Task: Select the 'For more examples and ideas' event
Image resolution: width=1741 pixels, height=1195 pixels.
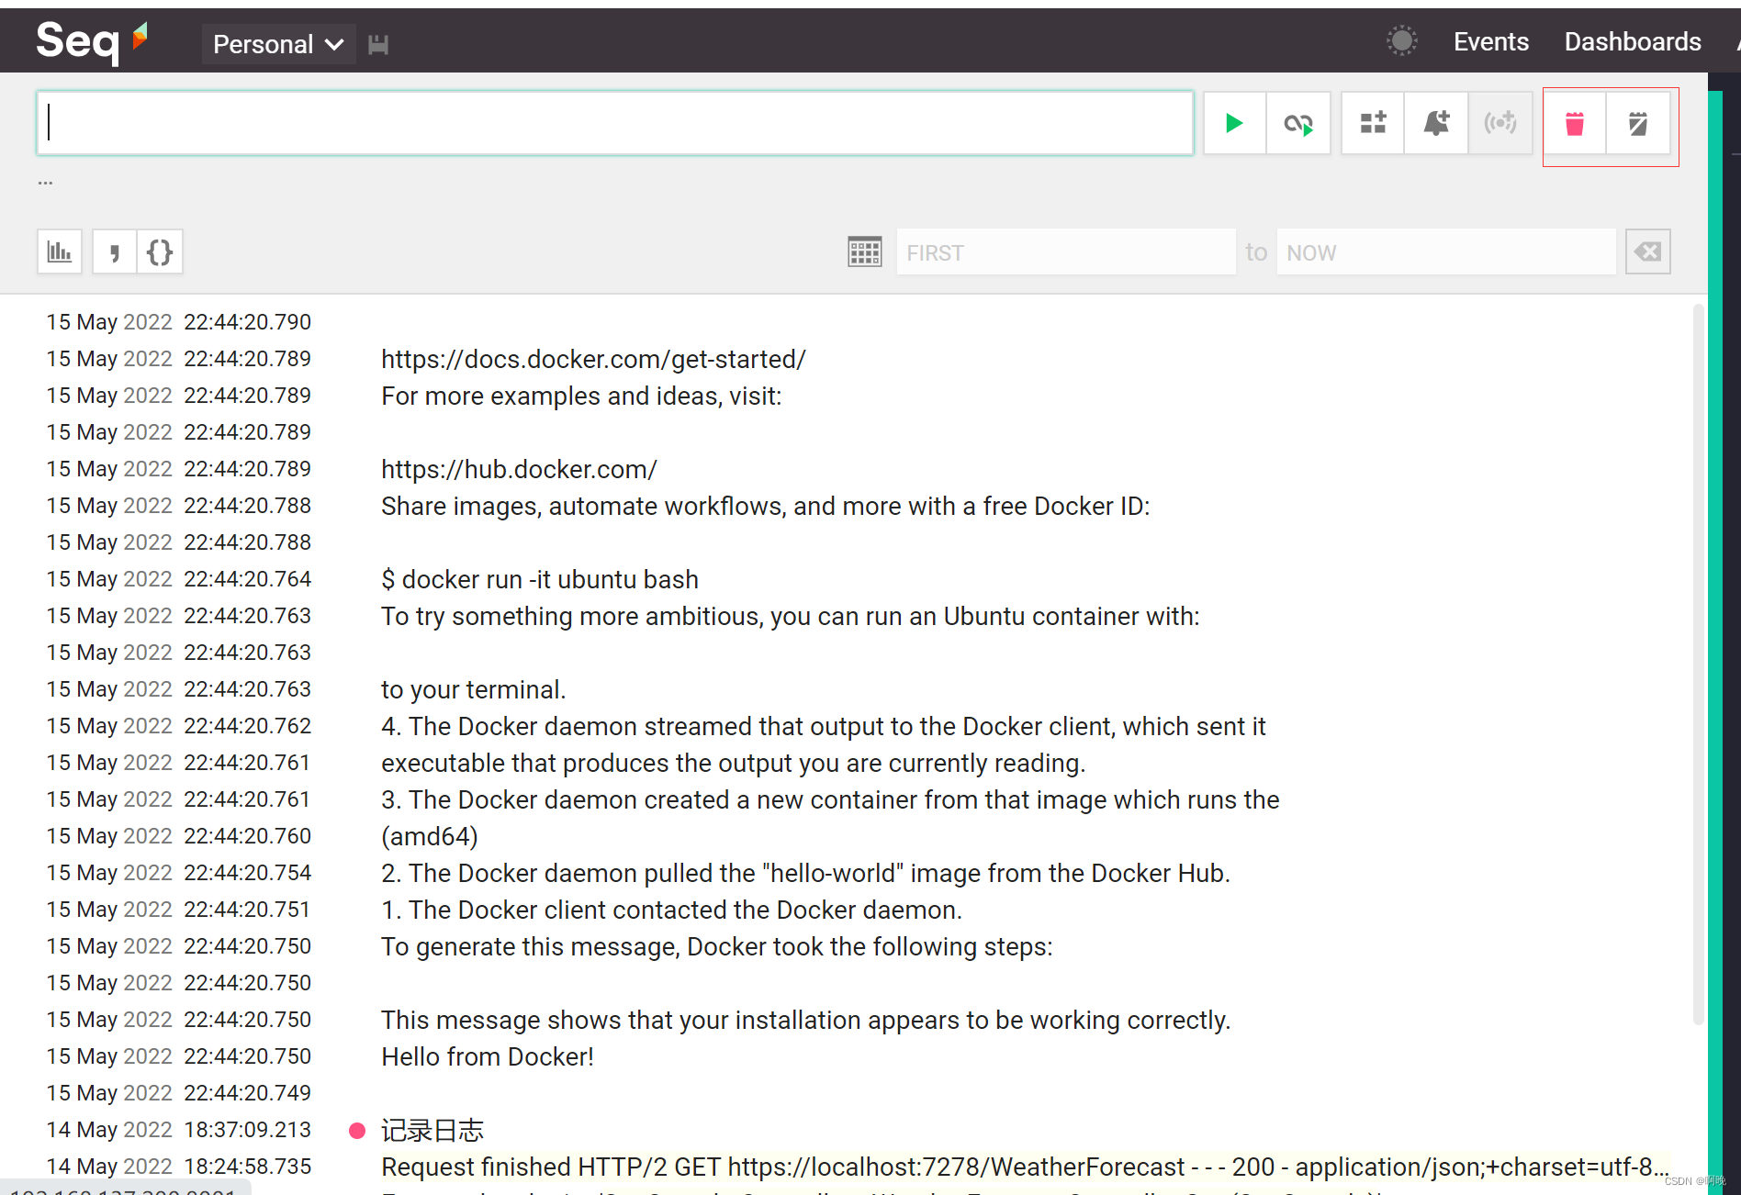Action: coord(581,396)
